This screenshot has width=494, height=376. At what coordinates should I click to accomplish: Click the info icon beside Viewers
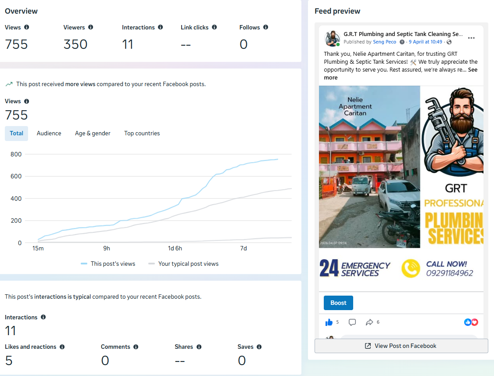tap(90, 27)
